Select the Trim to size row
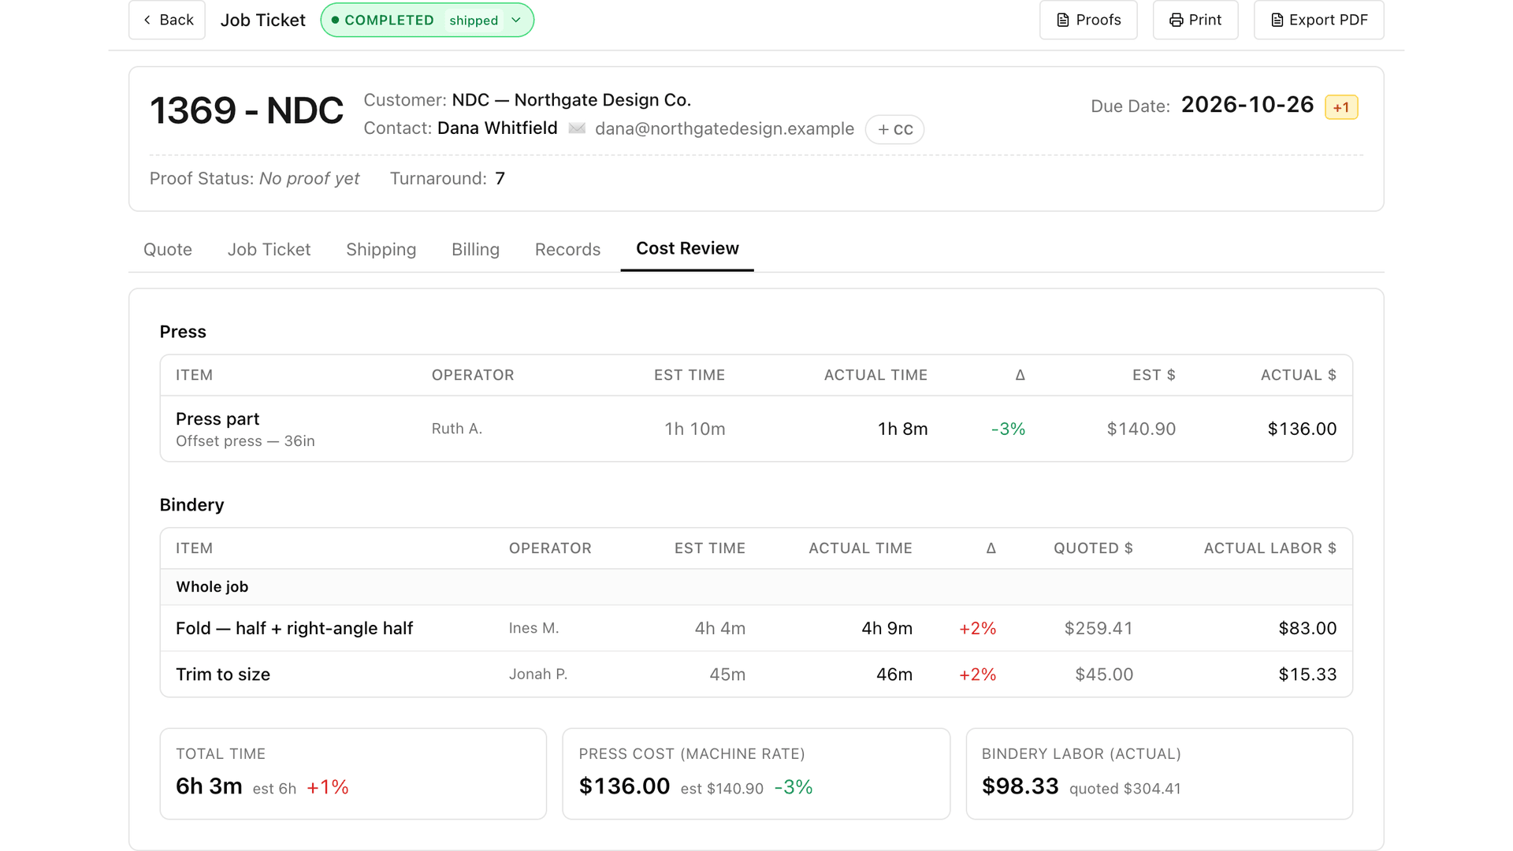The height and width of the screenshot is (851, 1513). coord(756,674)
